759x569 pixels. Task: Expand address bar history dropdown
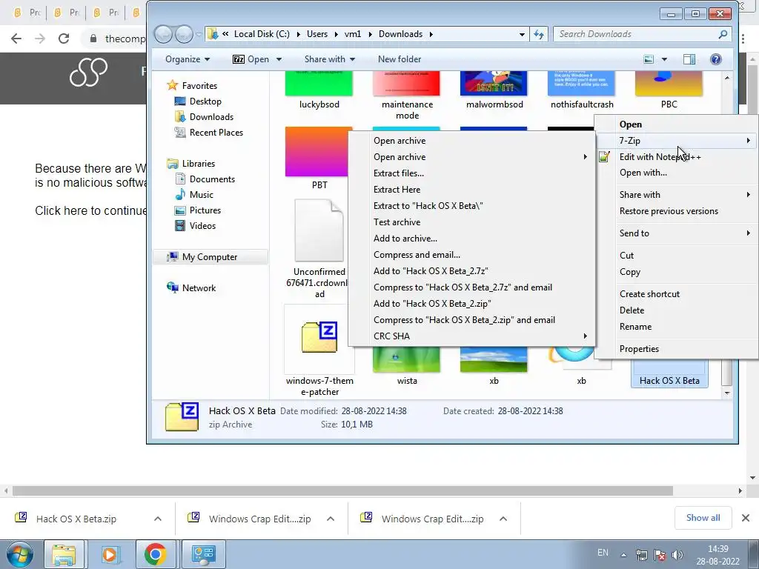tap(522, 34)
